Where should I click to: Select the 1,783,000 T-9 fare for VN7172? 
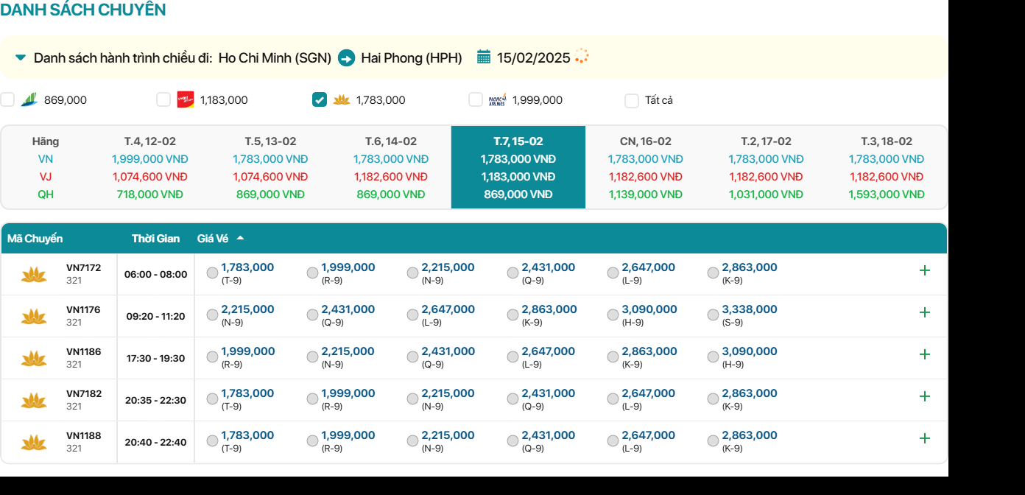pyautogui.click(x=213, y=273)
